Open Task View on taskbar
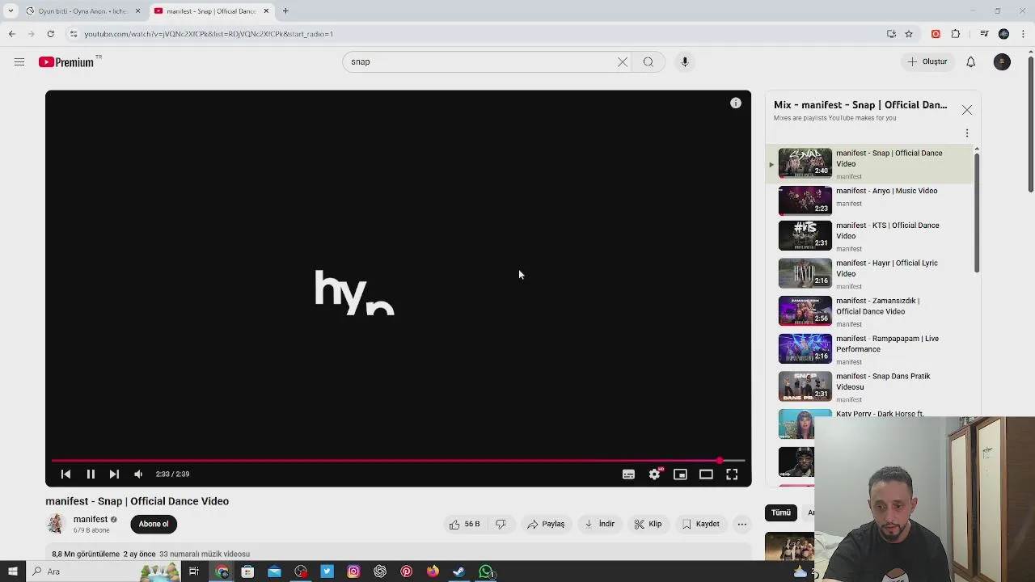This screenshot has width=1035, height=582. 194,571
